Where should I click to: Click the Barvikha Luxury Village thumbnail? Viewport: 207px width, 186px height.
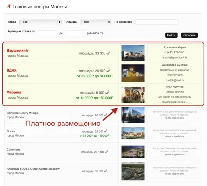(133, 115)
